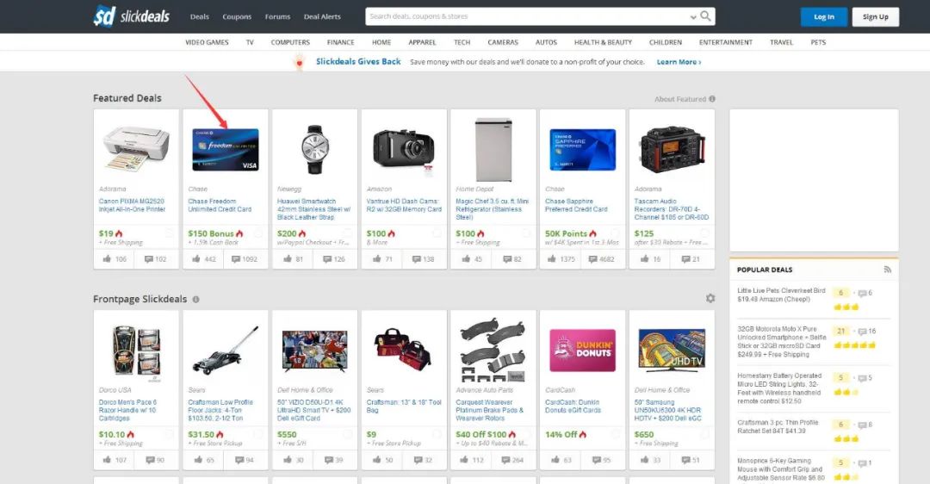Open the Tascam Audio Recorders deal

click(672, 209)
